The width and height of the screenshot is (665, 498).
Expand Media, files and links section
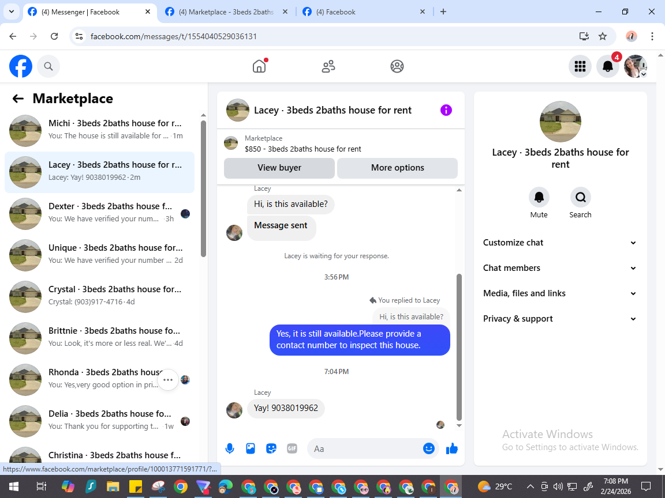[x=561, y=293]
